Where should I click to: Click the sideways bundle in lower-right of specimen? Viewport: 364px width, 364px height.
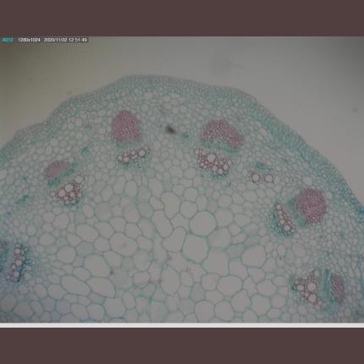point(319,288)
